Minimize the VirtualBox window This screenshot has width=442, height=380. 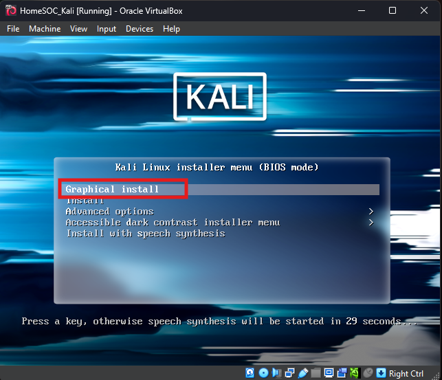tap(362, 11)
